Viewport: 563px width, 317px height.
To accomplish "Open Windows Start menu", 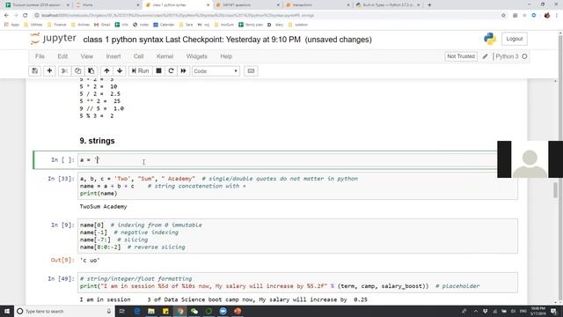I will (7, 311).
